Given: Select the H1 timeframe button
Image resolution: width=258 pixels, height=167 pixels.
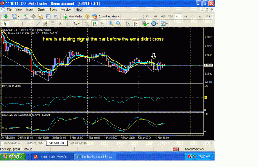Looking at the screenshot, I should point(178,16).
